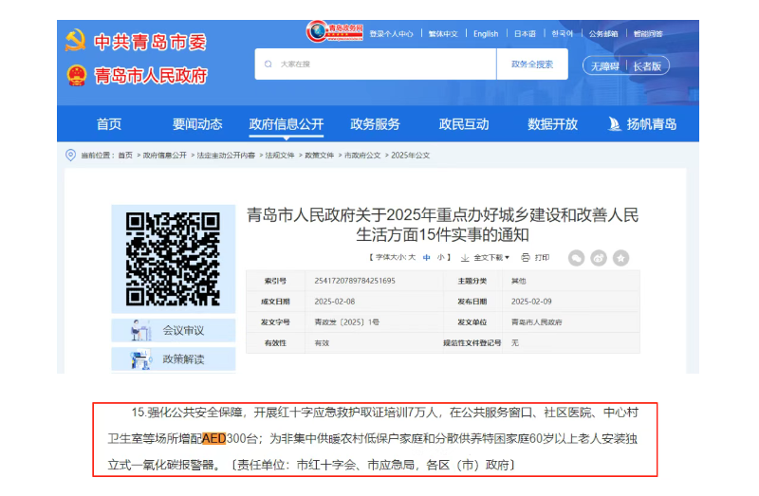This screenshot has height=496, width=759.
Task: Switch language via the English link
Action: pyautogui.click(x=486, y=34)
